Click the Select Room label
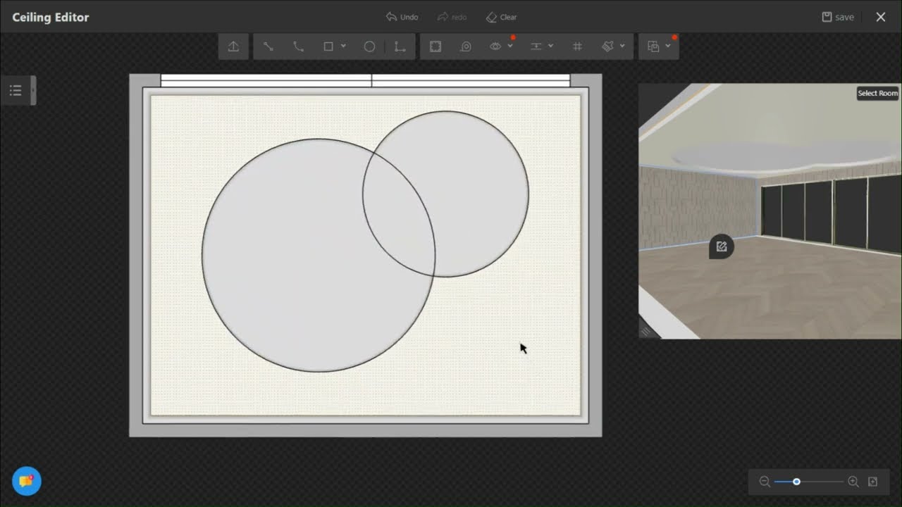This screenshot has height=507, width=902. 877,93
